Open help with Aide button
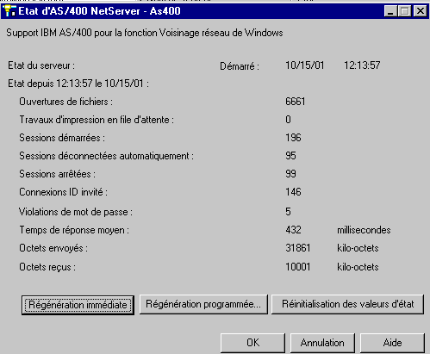430x354 pixels. coord(392,343)
